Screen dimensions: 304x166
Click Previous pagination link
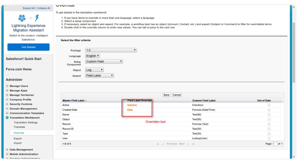(x=172, y=144)
